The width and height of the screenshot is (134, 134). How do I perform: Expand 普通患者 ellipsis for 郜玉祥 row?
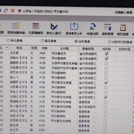(x=94, y=126)
